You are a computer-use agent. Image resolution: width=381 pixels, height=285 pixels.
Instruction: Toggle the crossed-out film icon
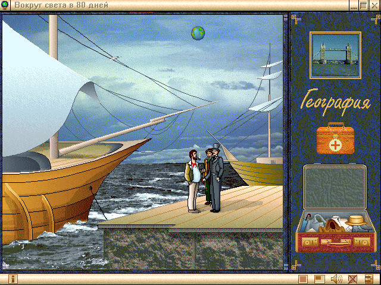point(352,279)
